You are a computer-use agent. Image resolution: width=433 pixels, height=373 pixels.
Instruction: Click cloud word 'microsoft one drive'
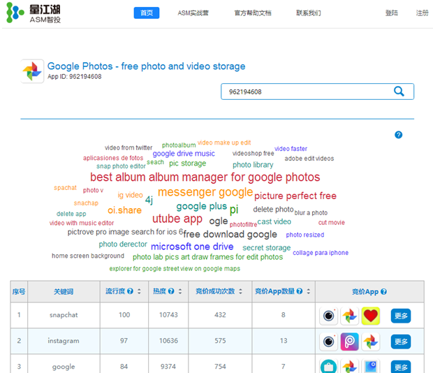pos(192,247)
